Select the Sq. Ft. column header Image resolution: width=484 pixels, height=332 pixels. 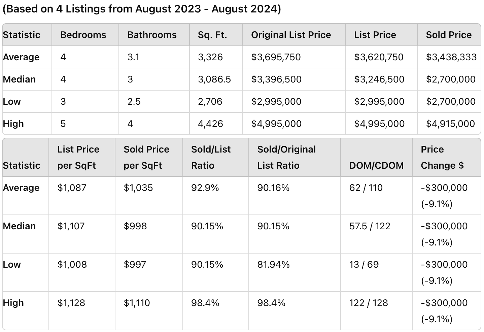[212, 35]
